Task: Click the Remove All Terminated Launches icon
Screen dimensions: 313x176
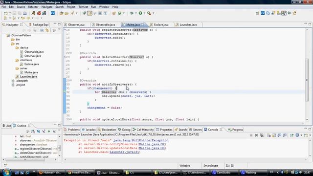Action: (x=262, y=135)
